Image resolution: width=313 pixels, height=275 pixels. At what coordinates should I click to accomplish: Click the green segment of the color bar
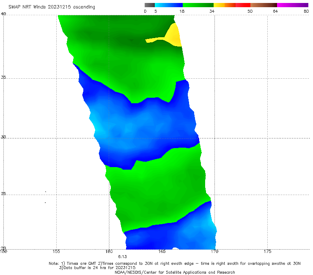[x=198, y=5]
